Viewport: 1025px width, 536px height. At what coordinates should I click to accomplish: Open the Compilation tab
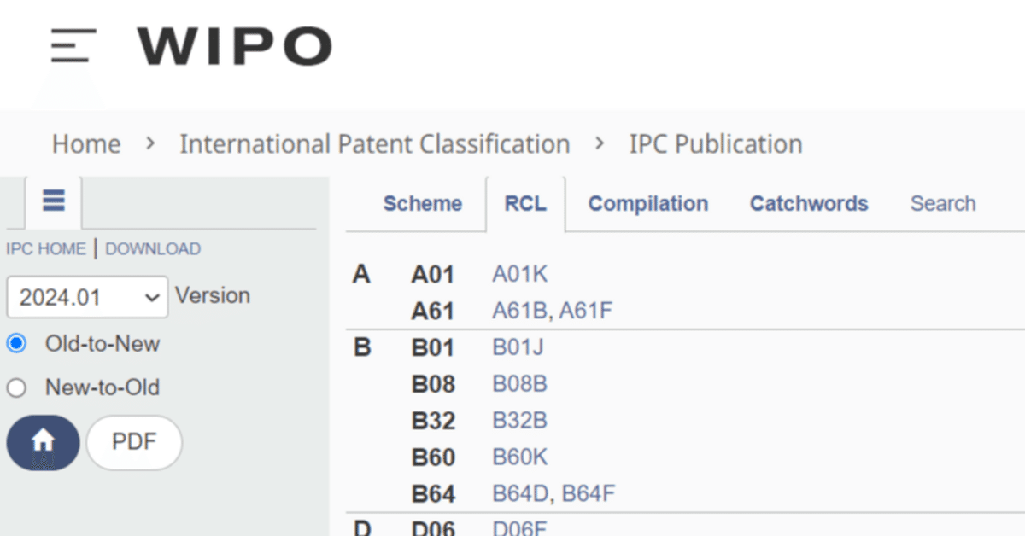648,204
